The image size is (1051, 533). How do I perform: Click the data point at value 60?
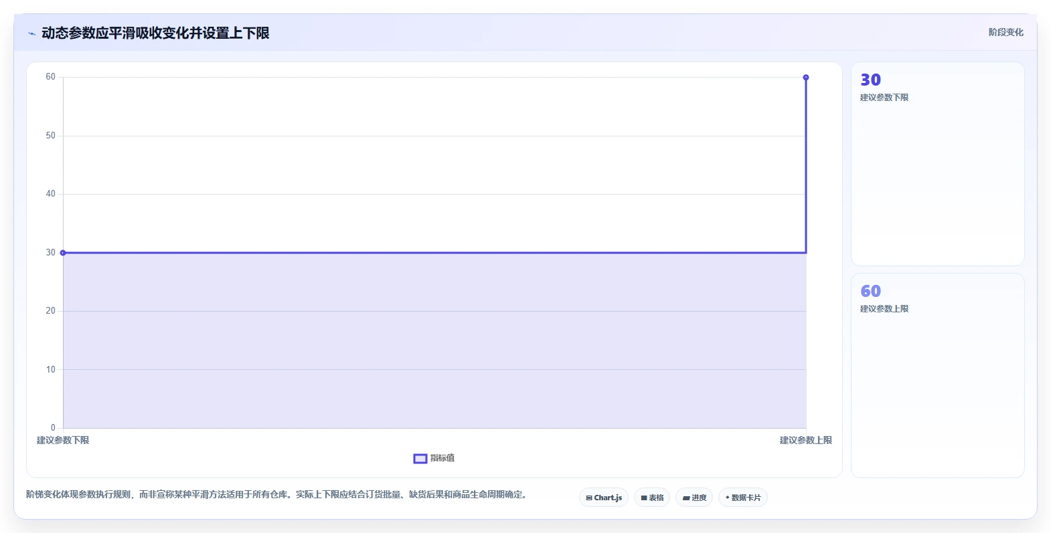806,78
